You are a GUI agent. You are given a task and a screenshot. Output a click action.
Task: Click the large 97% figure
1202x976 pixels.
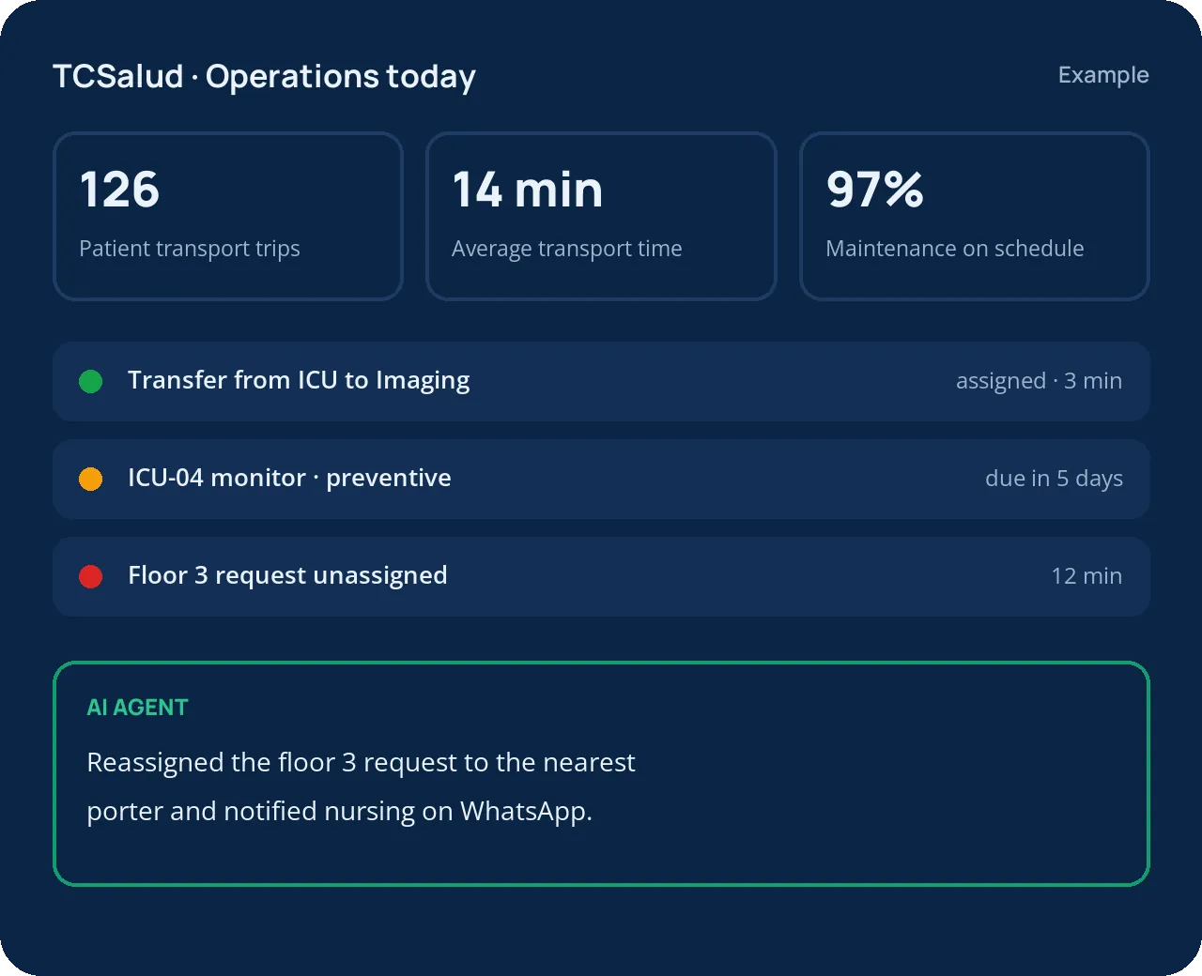click(875, 190)
